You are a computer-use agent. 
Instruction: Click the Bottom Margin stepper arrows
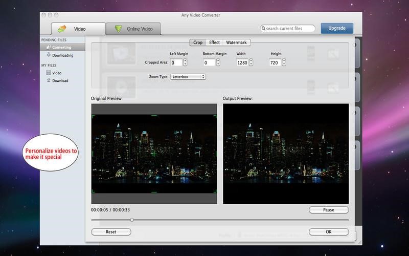coord(218,62)
